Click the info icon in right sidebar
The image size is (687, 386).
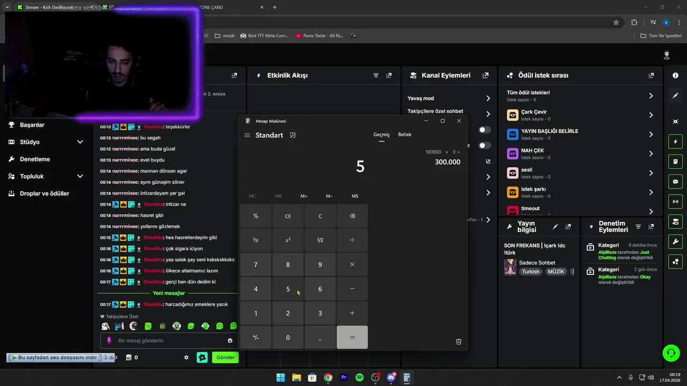coord(675,76)
